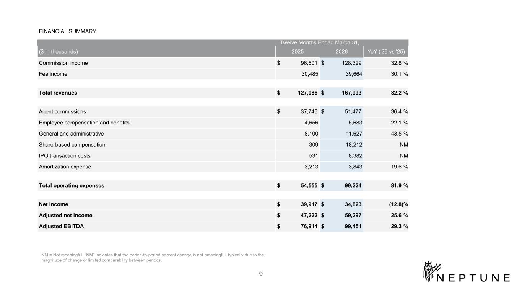Click the Total revenues row label
This screenshot has width=522, height=294.
click(x=58, y=93)
